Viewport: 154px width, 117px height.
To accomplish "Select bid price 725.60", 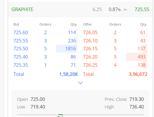I will [21, 33].
